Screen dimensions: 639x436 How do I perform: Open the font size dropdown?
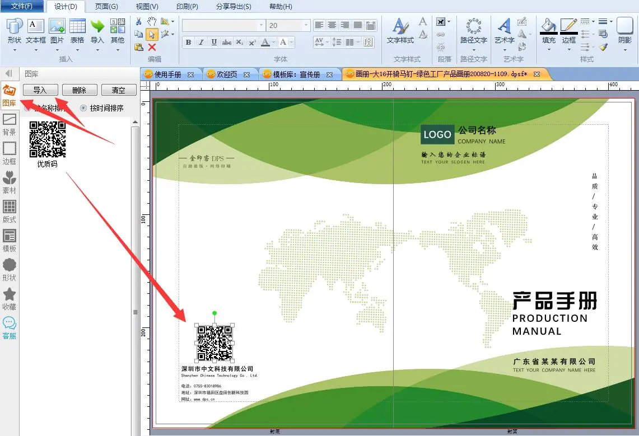coord(306,25)
